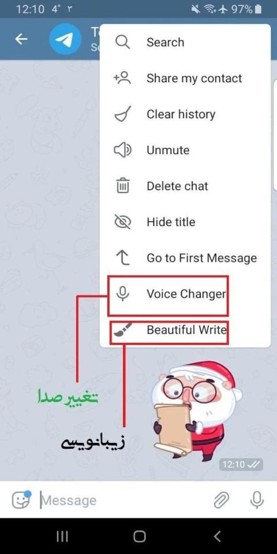This screenshot has height=554, width=277.
Task: Tap the microphone record icon at bottom
Action: (x=257, y=500)
